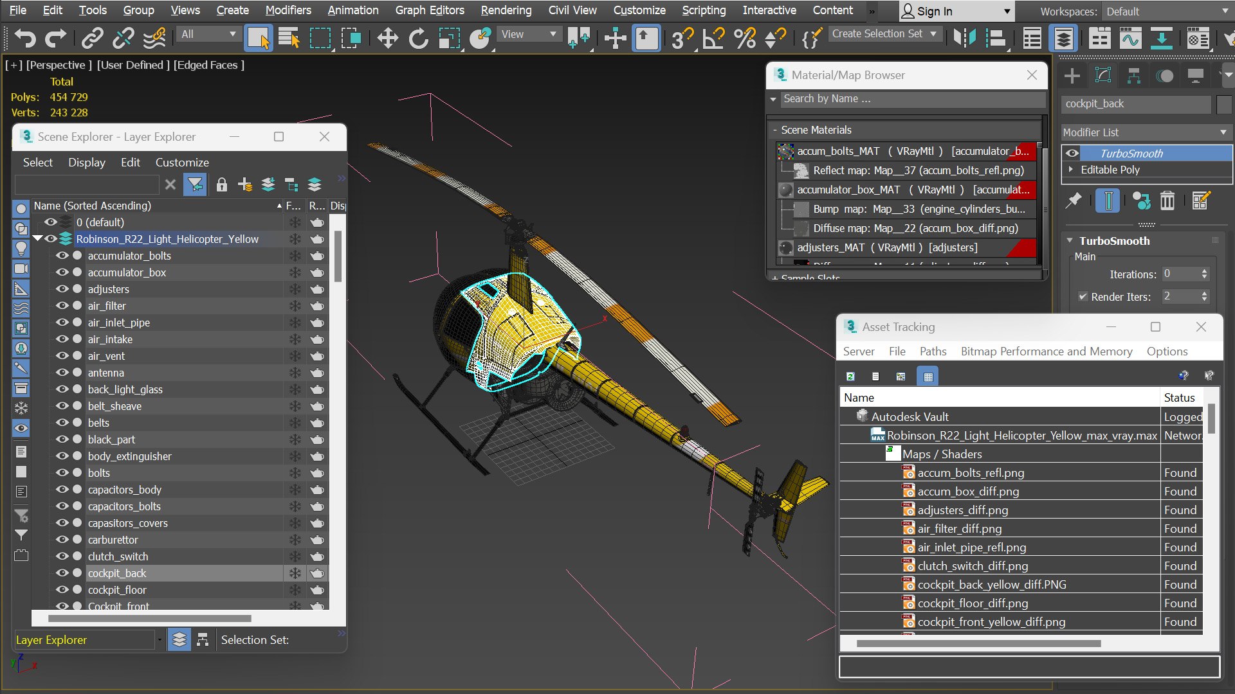Click Configure Modifier Sets icon
Screen dimensions: 1235x694
pyautogui.click(x=1200, y=200)
